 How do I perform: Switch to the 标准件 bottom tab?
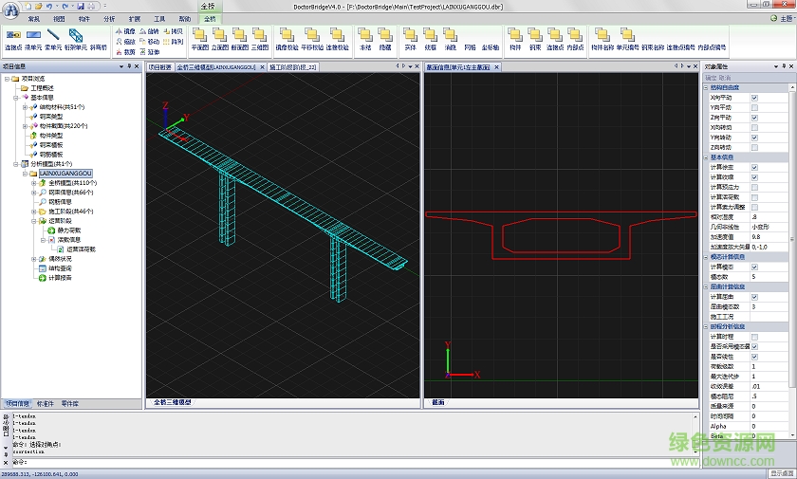coord(45,403)
